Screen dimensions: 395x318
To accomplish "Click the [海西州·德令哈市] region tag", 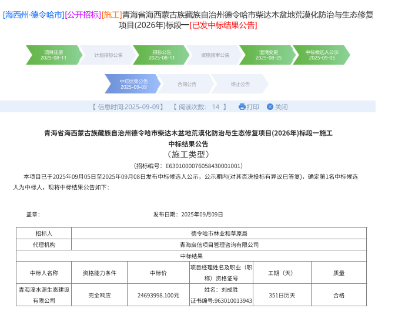I will [x=34, y=15].
